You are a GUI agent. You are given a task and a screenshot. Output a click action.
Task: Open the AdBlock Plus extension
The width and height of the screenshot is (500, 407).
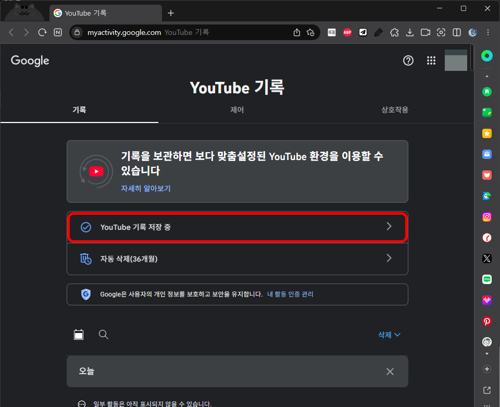(x=347, y=32)
